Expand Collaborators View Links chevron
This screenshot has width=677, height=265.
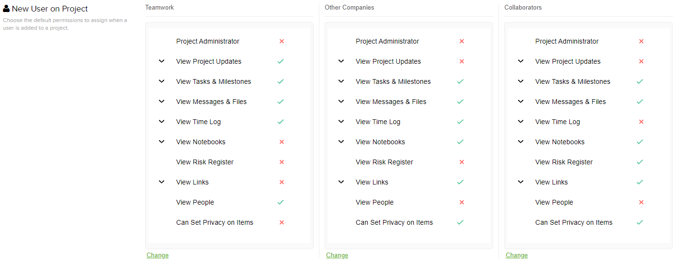coord(521,182)
